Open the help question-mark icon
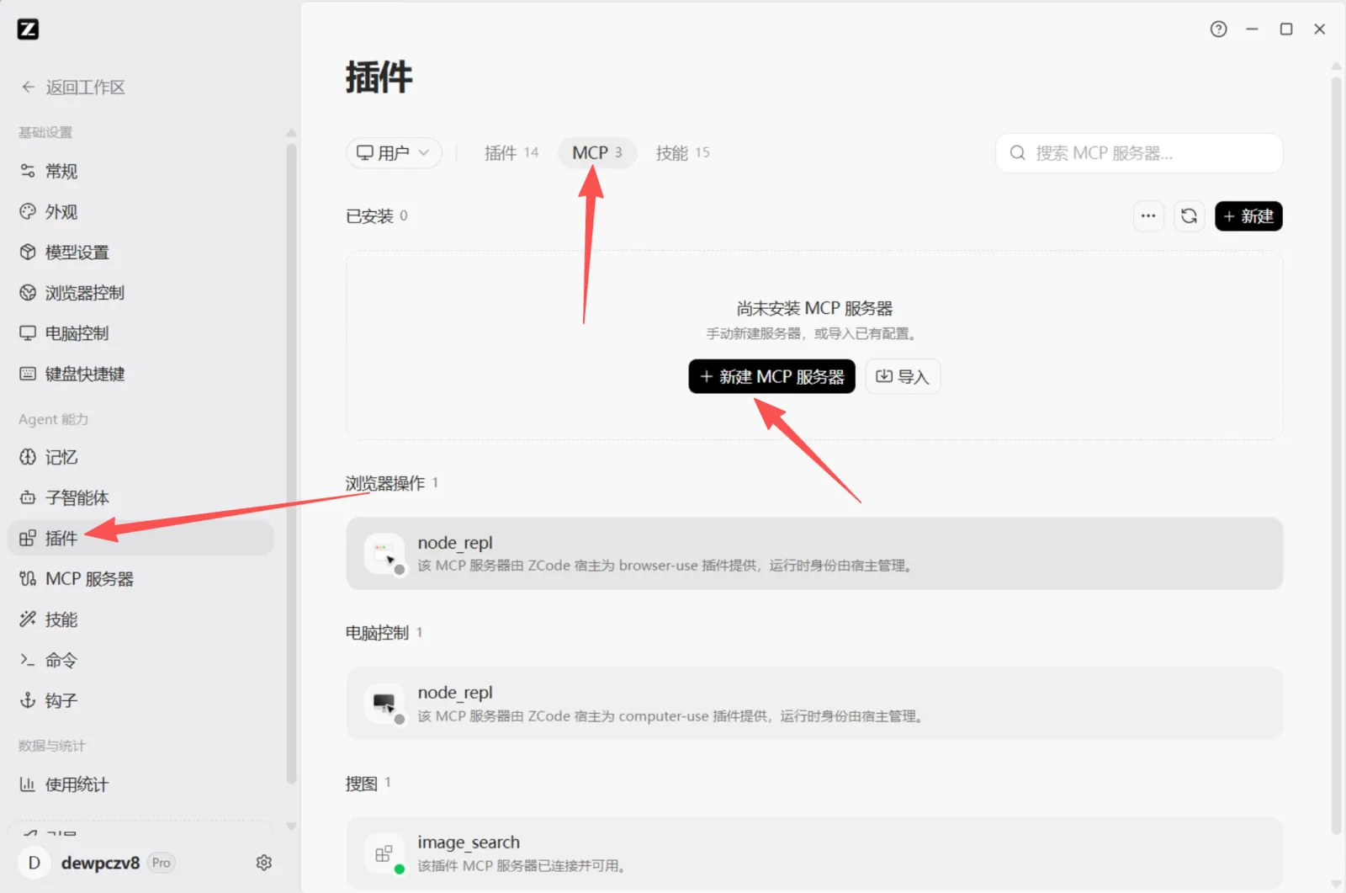1346x893 pixels. point(1218,29)
